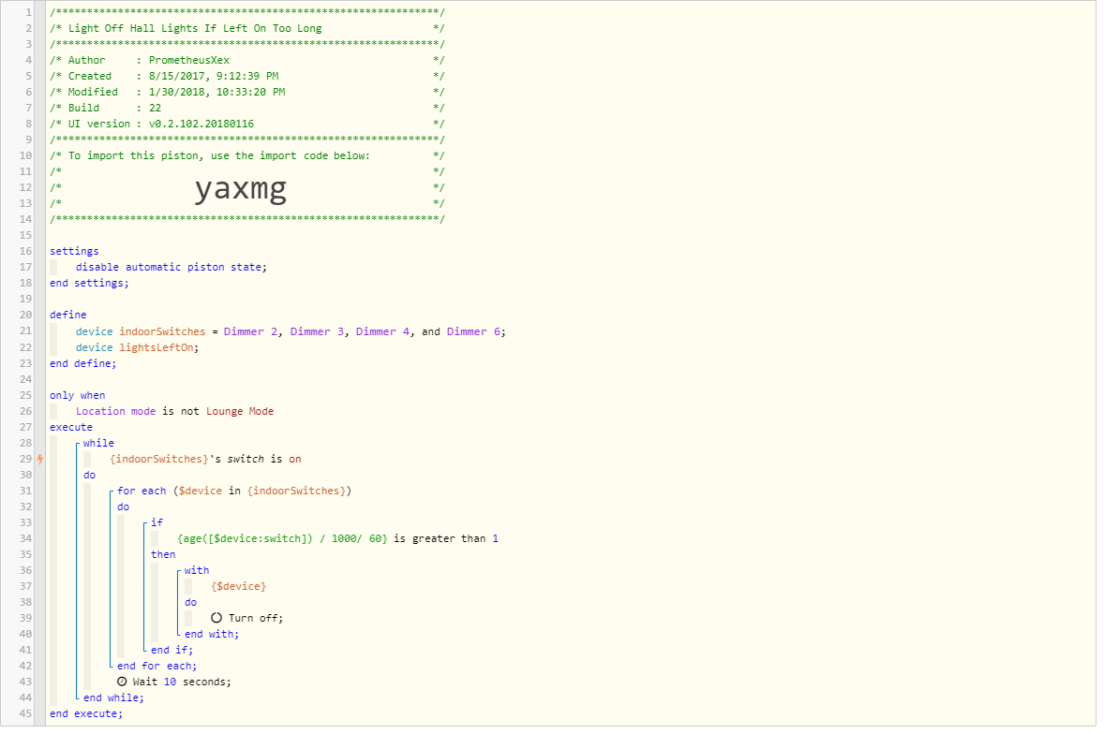
Task: Click 'end for each;' line
Action: coord(157,667)
